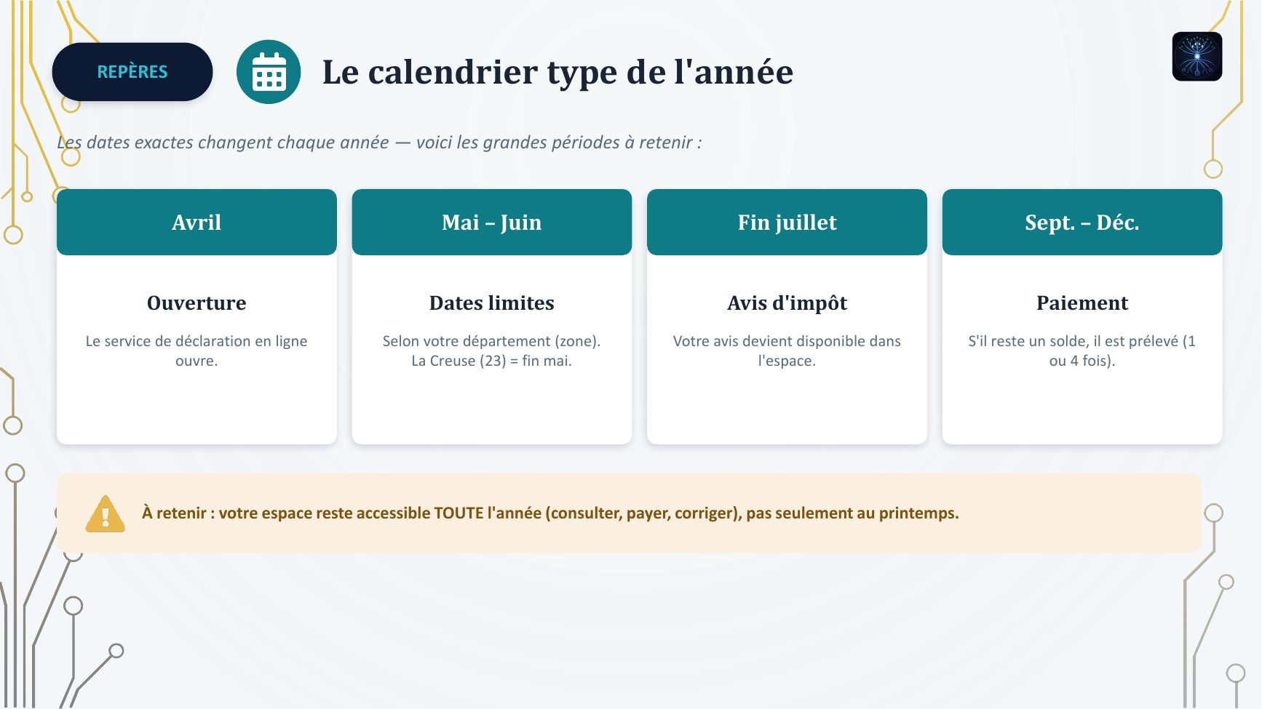1262x709 pixels.
Task: Select the Mai – Juin header
Action: 492,223
